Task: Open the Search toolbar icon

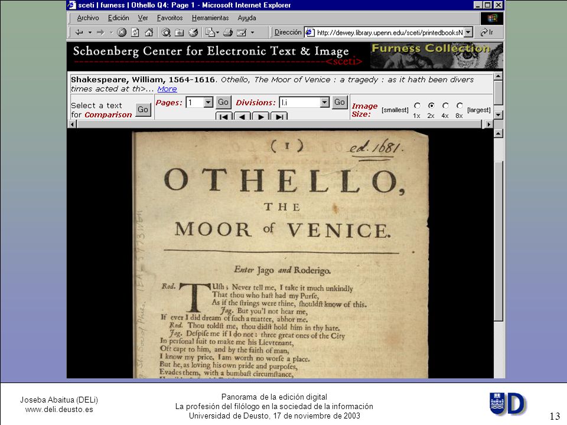Action: point(166,32)
